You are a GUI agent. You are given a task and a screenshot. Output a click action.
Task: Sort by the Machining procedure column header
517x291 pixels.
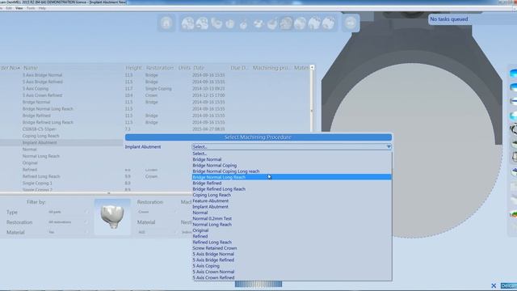(271, 68)
